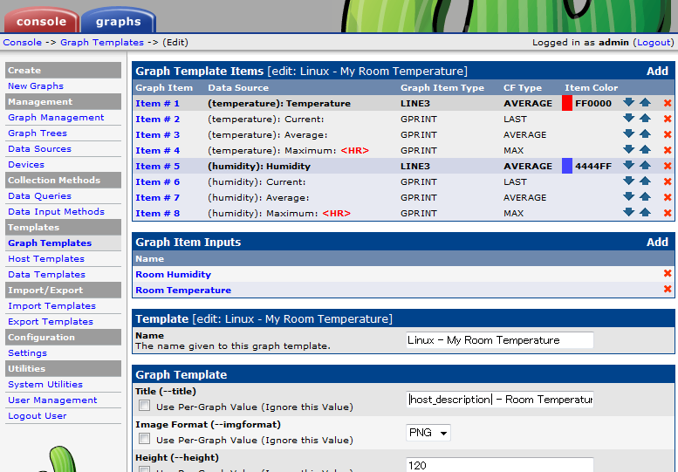678x472 pixels.
Task: Open Import Templates in sidebar
Action: 51,305
